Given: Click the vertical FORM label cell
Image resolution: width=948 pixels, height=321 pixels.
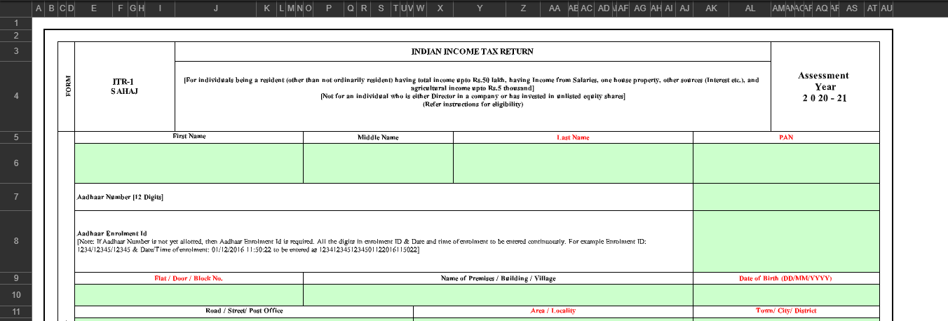Looking at the screenshot, I should pos(67,87).
